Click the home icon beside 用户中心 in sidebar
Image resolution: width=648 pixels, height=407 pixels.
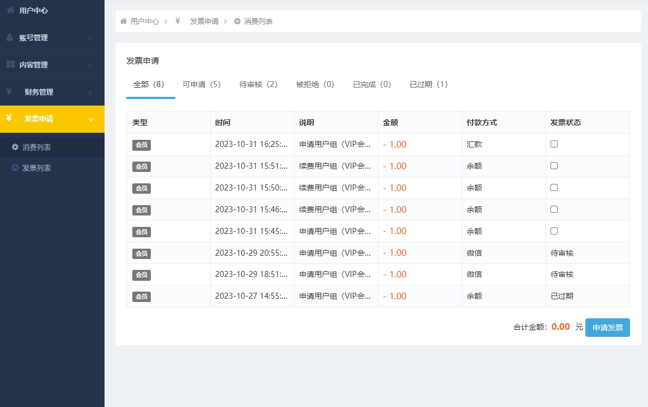click(x=10, y=10)
